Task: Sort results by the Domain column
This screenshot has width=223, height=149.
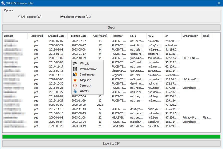Action: click(x=8, y=36)
